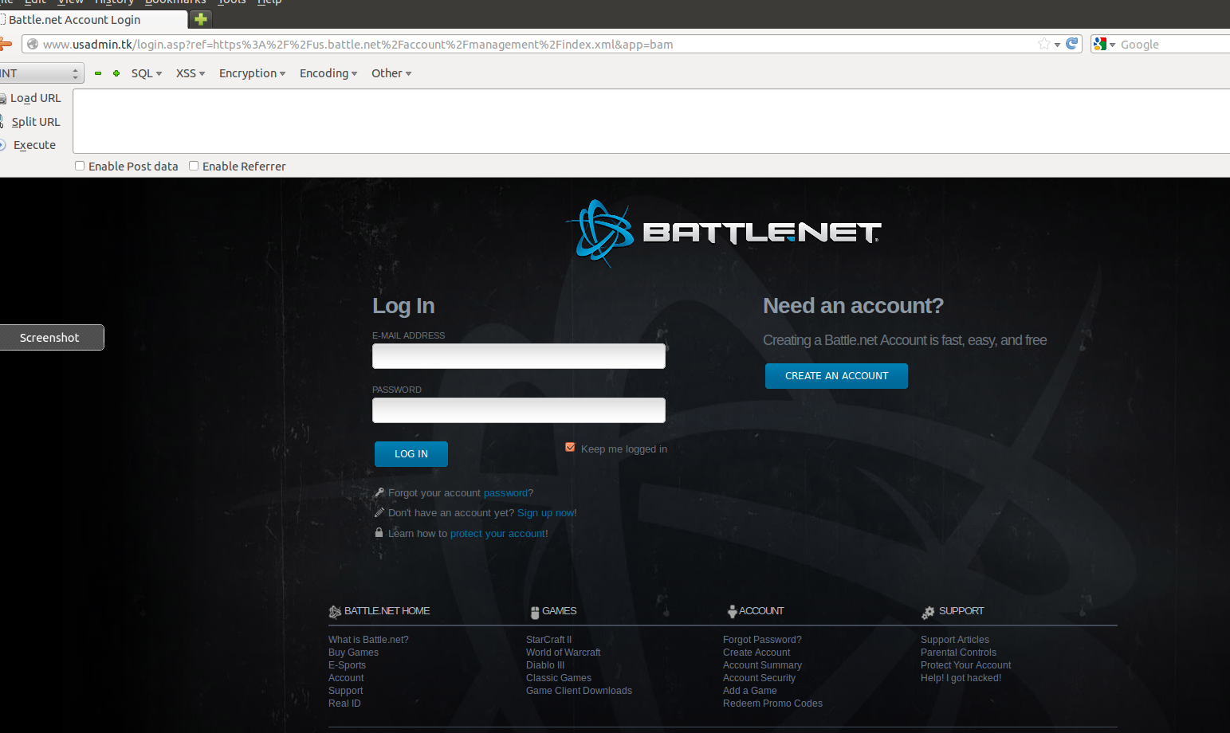Click the CREATE AN ACCOUNT button
Viewport: 1230px width, 733px height.
[x=836, y=376]
